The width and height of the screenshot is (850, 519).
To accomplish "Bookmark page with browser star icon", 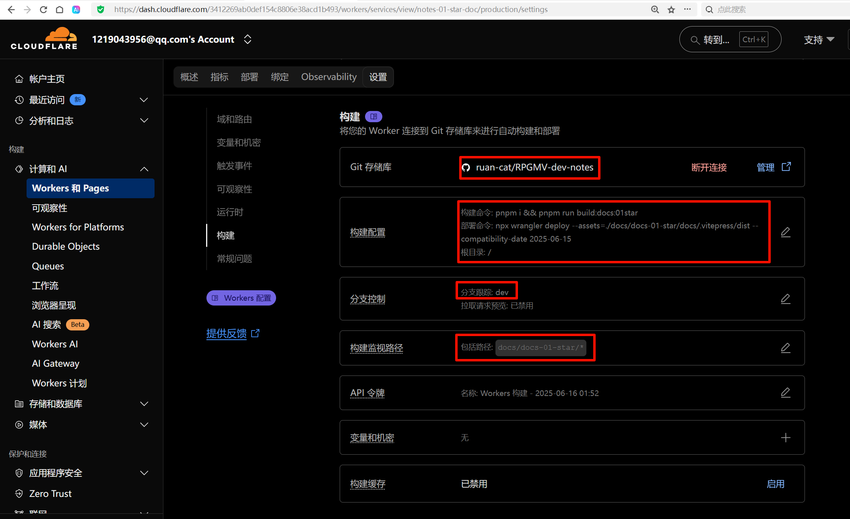I will (x=671, y=10).
